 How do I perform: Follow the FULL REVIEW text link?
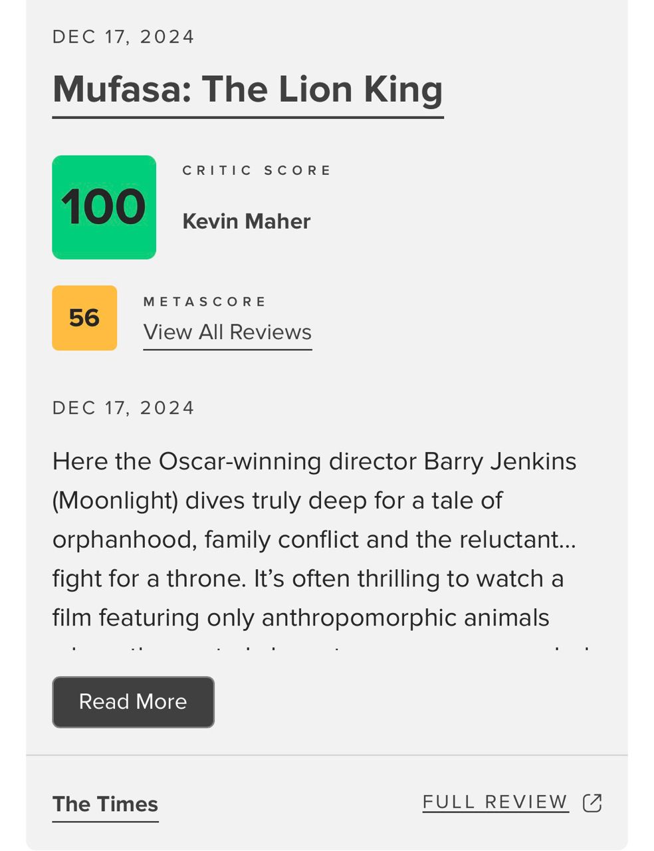[495, 802]
